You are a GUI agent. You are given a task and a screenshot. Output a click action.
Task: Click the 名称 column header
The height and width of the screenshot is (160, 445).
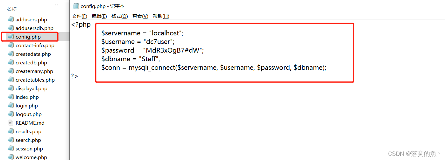[12, 9]
